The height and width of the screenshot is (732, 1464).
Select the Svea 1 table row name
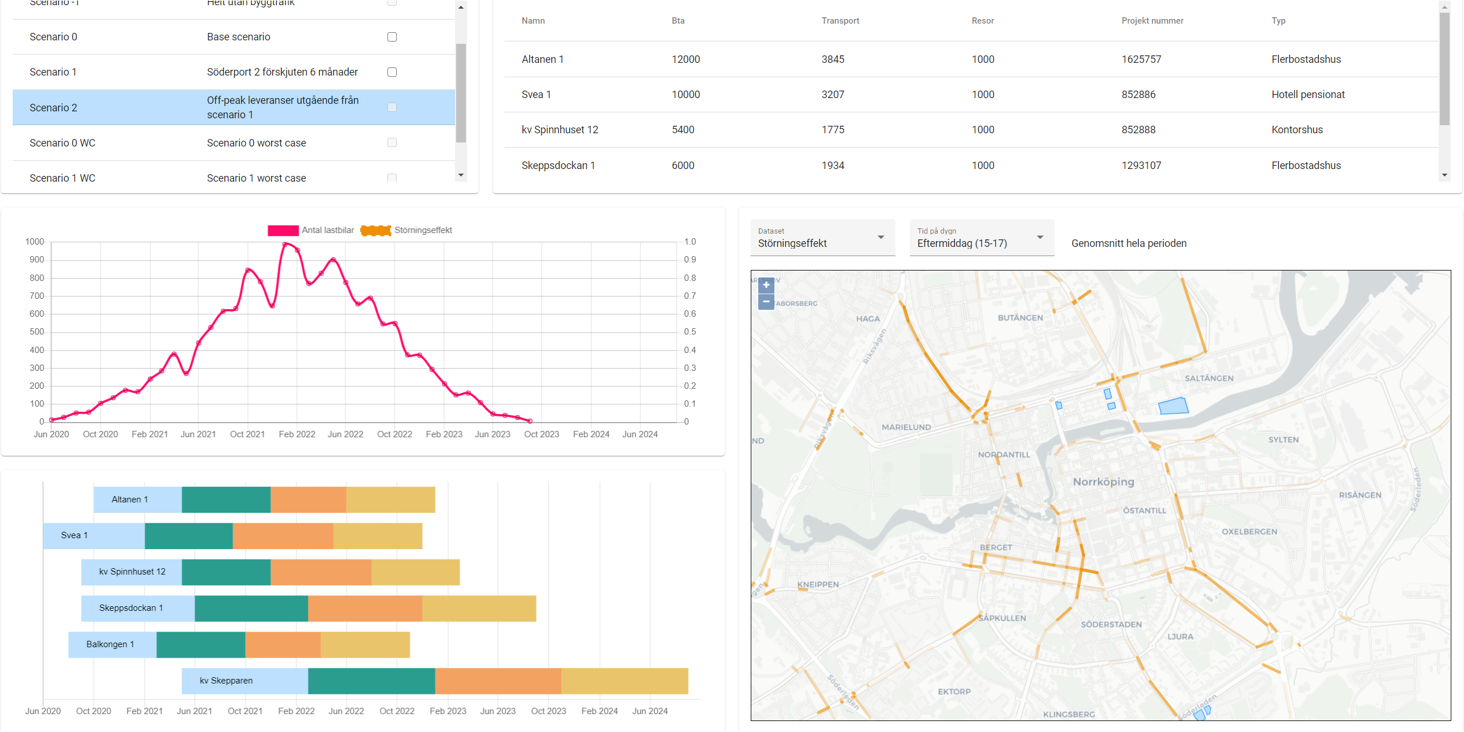(536, 95)
